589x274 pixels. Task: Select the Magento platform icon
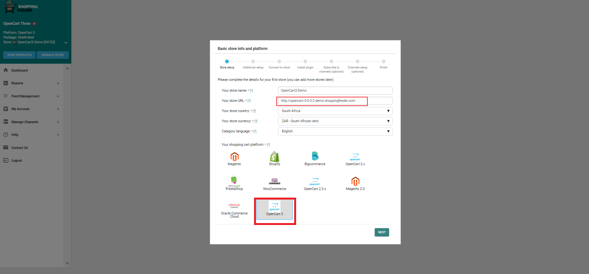tap(234, 157)
